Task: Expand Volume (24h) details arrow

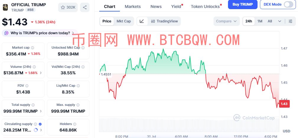Action: (41, 73)
